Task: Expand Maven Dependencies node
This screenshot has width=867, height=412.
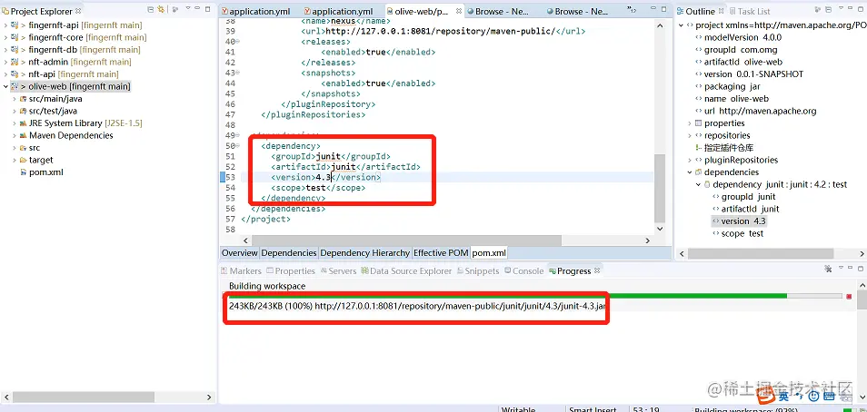Action: 15,135
